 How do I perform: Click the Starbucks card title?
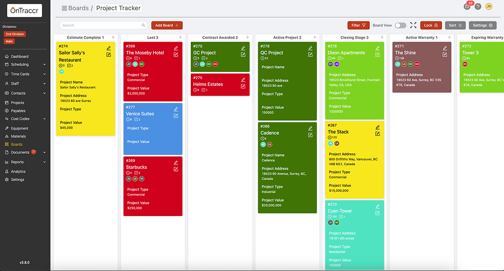tap(136, 167)
